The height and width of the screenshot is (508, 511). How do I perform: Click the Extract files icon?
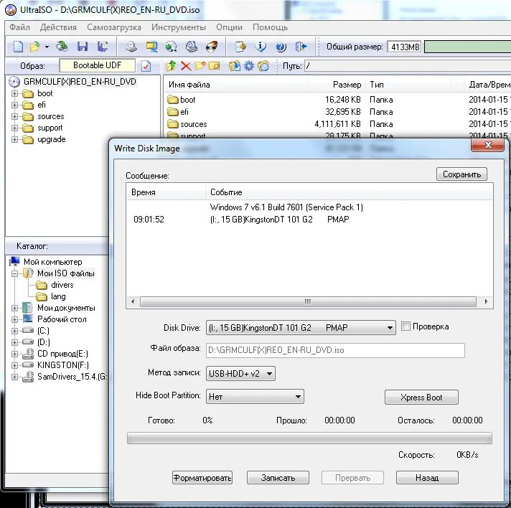[x=234, y=66]
